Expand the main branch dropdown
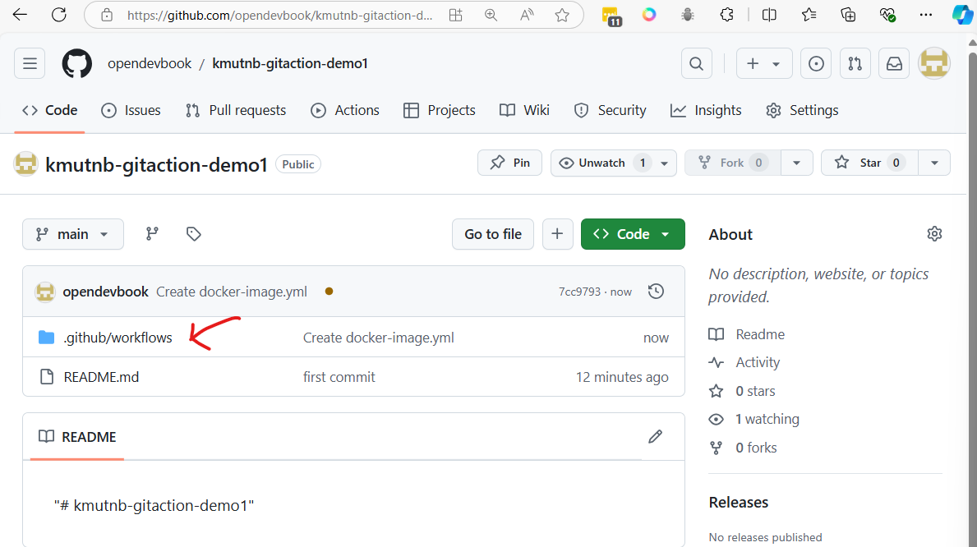The height and width of the screenshot is (547, 977). (73, 234)
